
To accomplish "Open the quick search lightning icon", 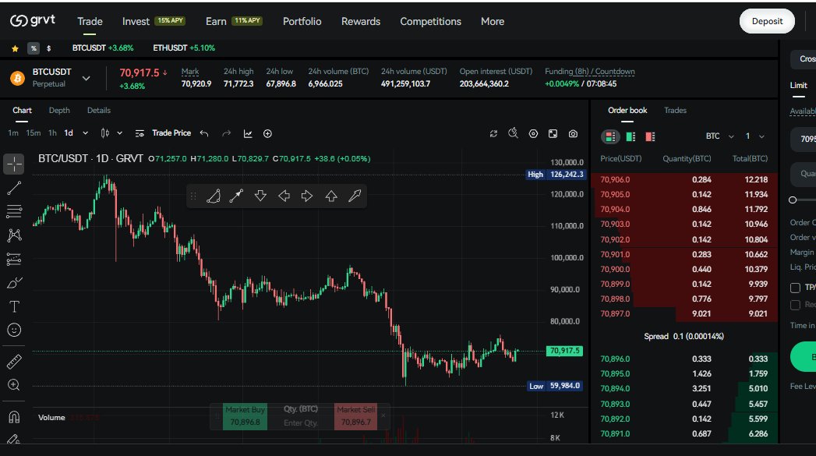I will tap(513, 133).
